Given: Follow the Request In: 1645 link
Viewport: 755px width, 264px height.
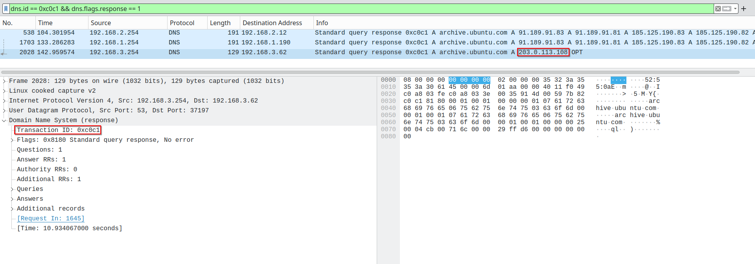Looking at the screenshot, I should 51,218.
